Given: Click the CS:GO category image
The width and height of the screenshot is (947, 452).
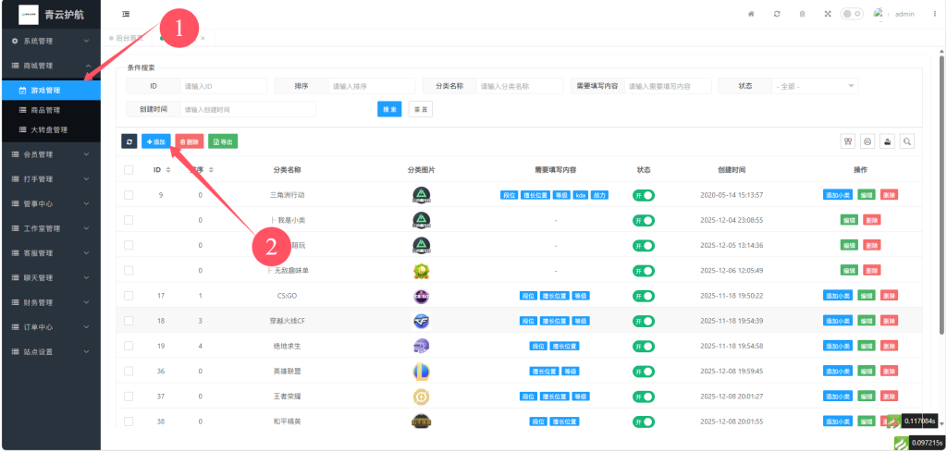Looking at the screenshot, I should 421,296.
